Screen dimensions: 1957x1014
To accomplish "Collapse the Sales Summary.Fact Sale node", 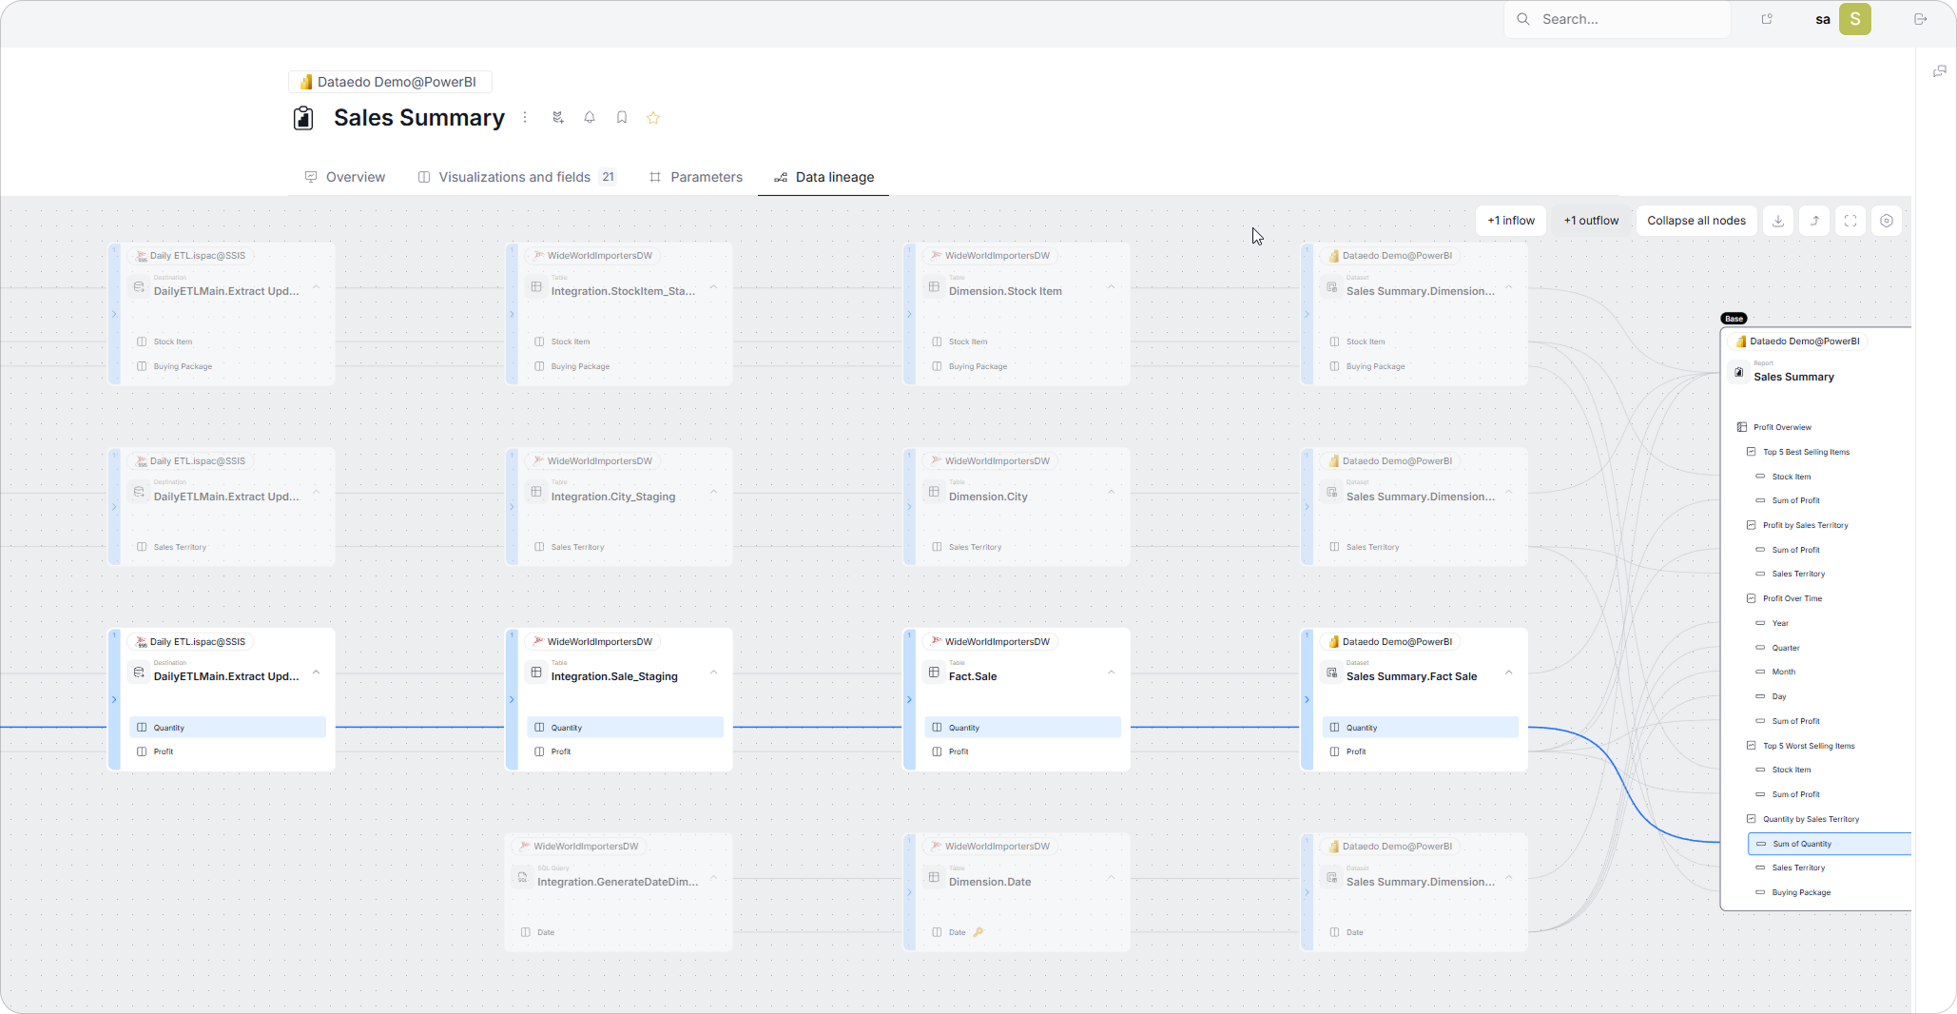I will [x=1508, y=673].
